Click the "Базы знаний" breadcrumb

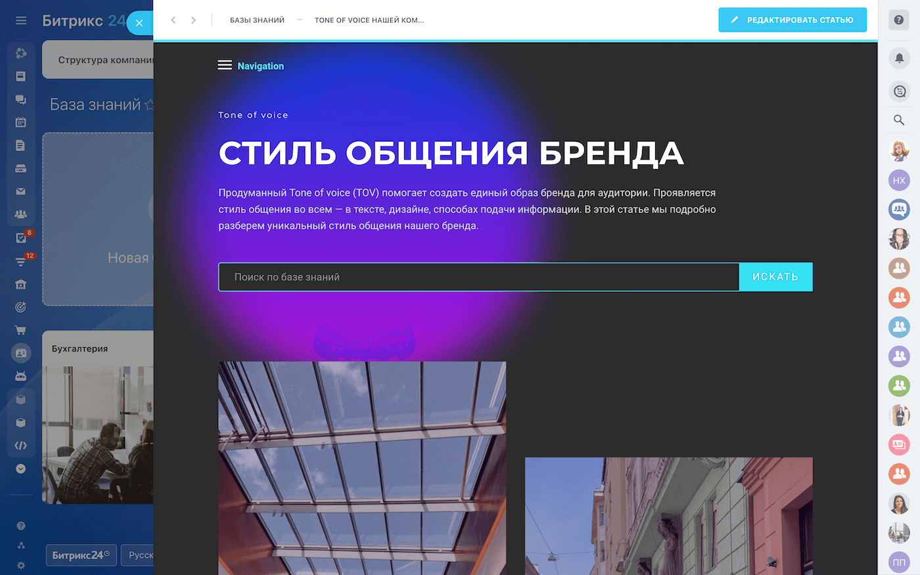(257, 20)
